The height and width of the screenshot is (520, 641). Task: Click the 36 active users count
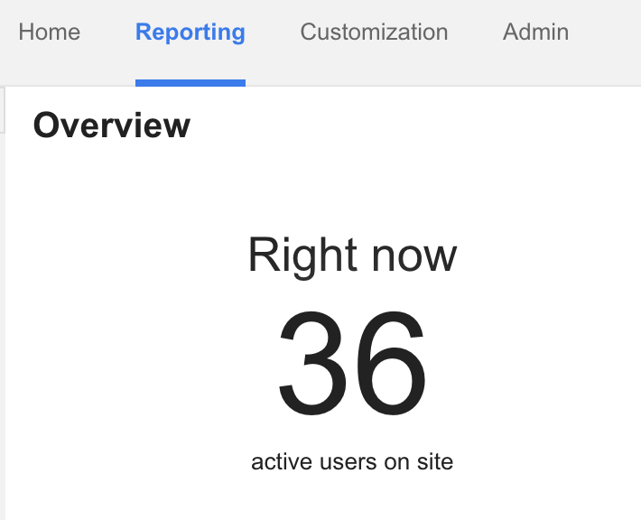352,361
